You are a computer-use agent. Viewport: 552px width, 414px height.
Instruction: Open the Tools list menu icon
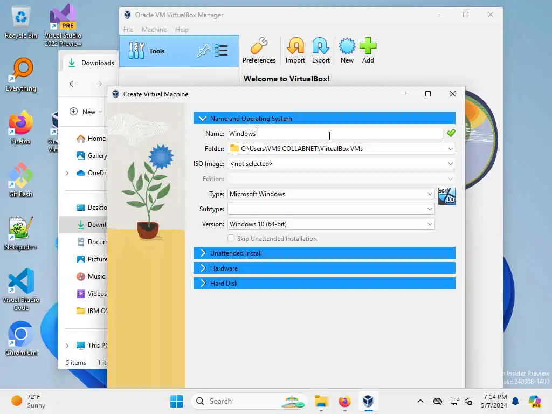221,51
